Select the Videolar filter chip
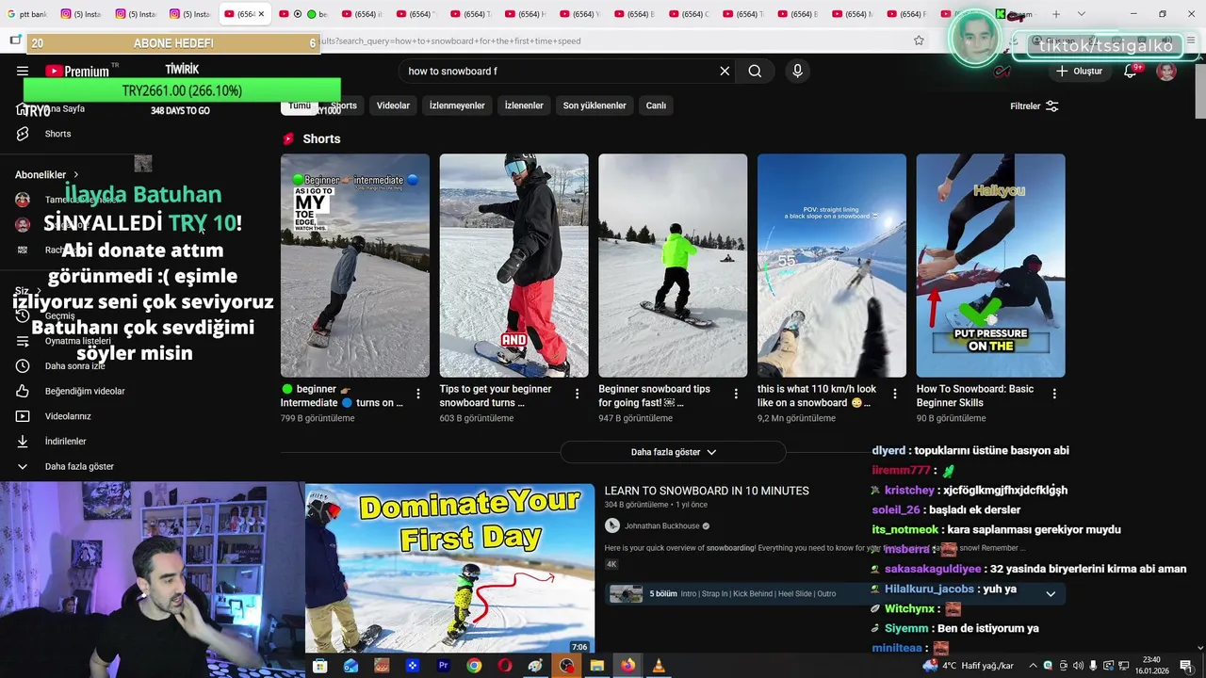The width and height of the screenshot is (1206, 678). (393, 105)
